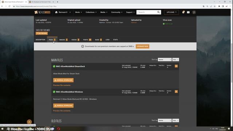Click the green check on SteamDeck file

tap(54, 66)
